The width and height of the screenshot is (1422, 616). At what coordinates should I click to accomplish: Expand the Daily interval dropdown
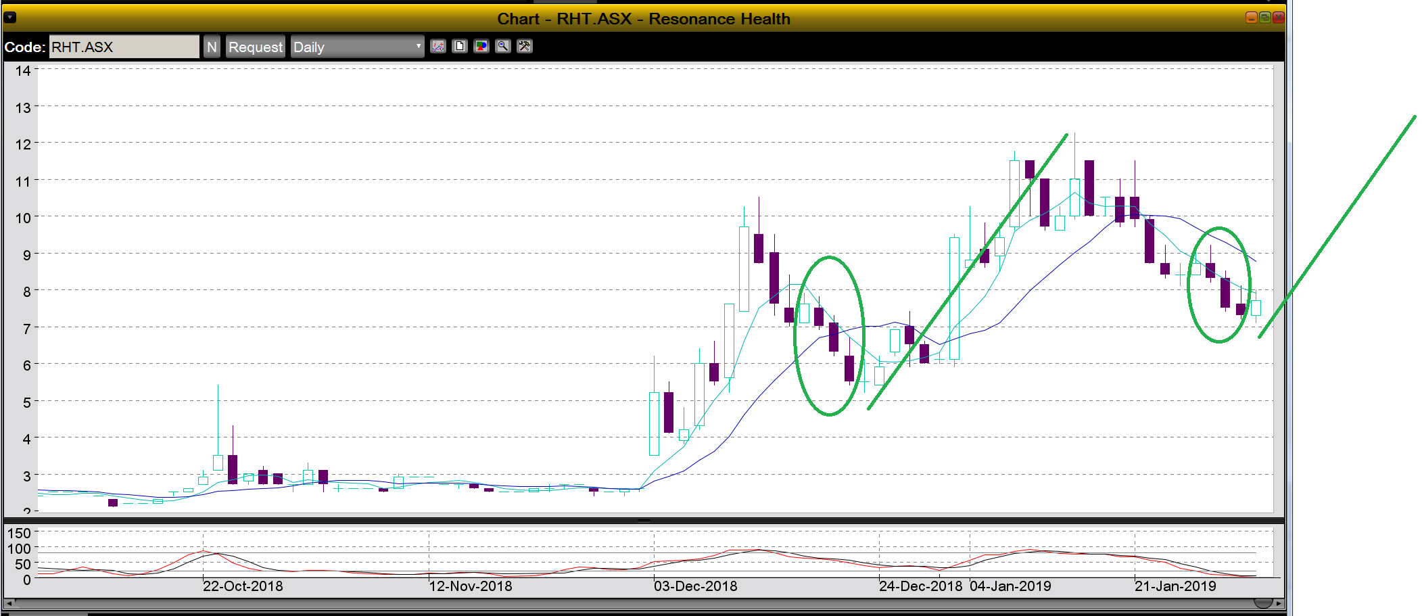click(358, 47)
